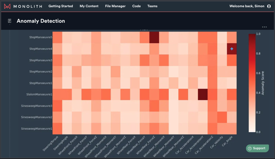Open the user profile avatar icon

(x=269, y=6)
